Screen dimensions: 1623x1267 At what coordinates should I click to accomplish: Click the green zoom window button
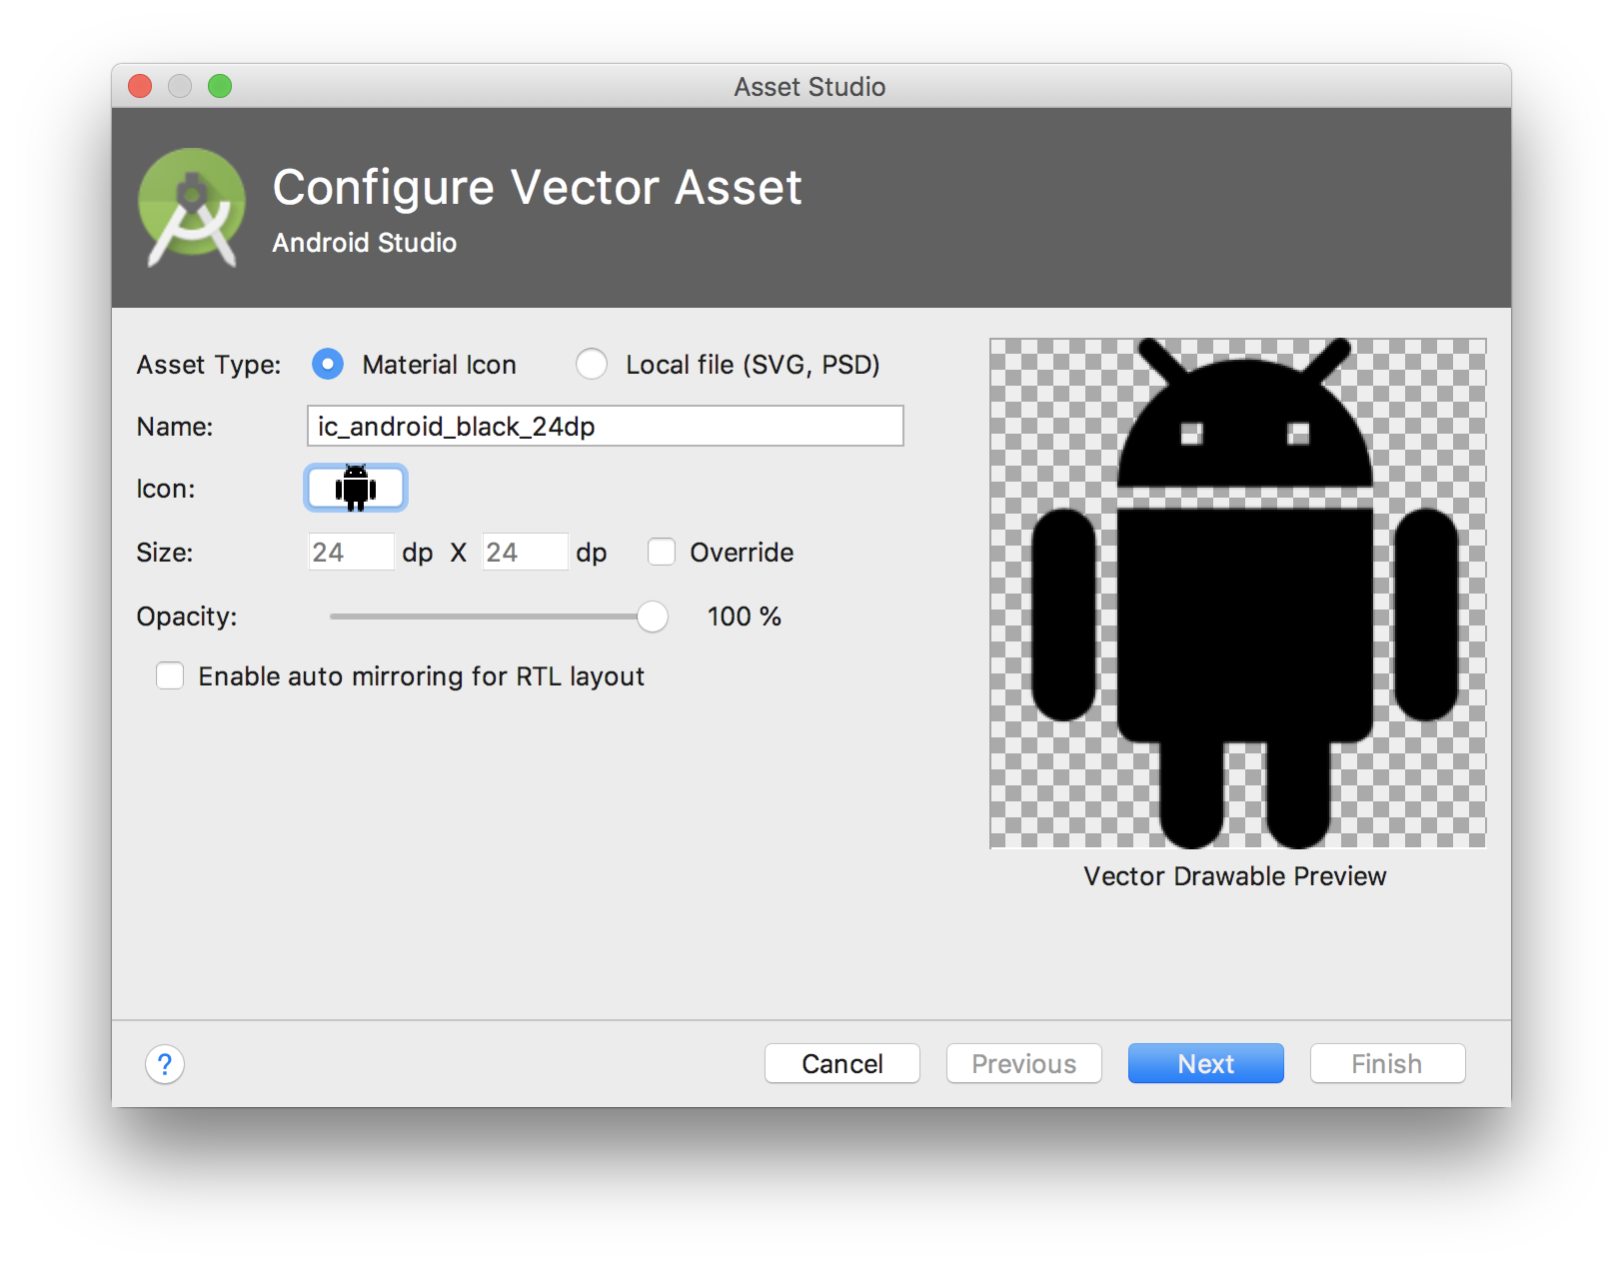[220, 86]
